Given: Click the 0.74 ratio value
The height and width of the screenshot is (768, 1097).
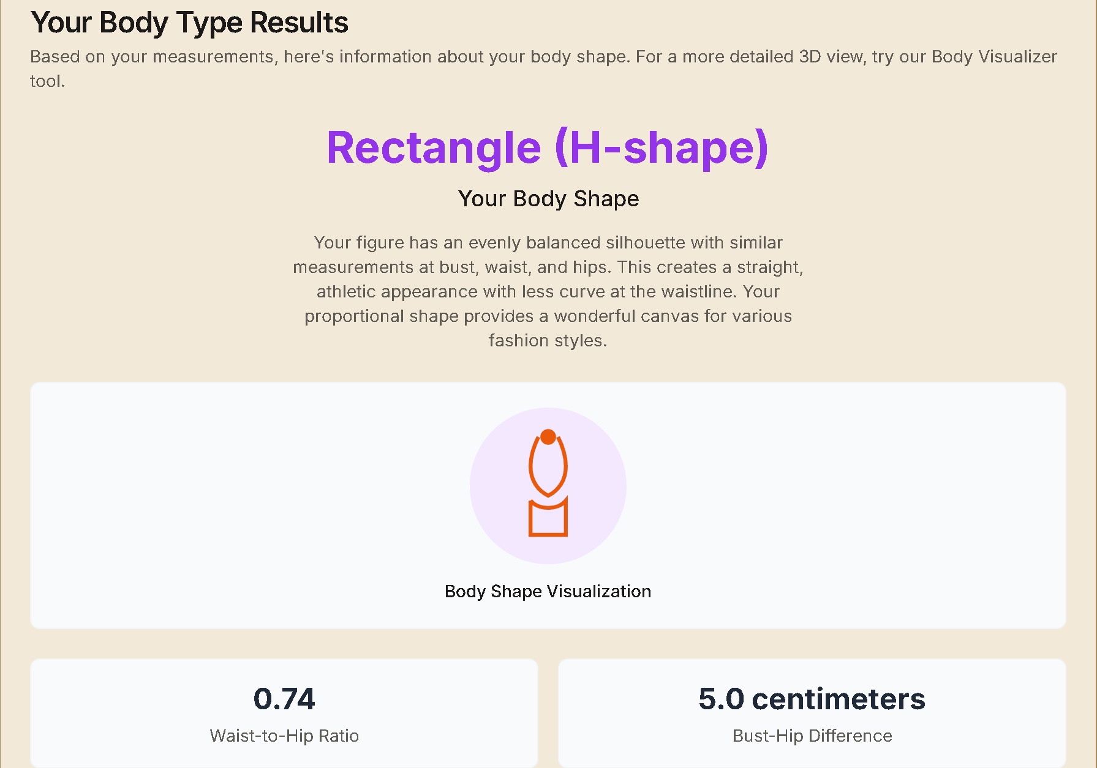Looking at the screenshot, I should 284,699.
